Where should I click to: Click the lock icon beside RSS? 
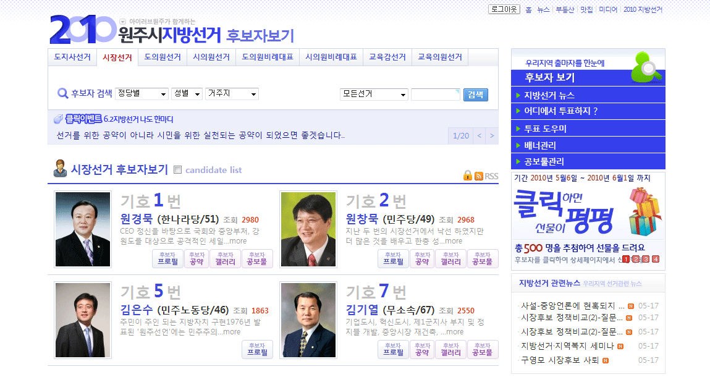468,176
